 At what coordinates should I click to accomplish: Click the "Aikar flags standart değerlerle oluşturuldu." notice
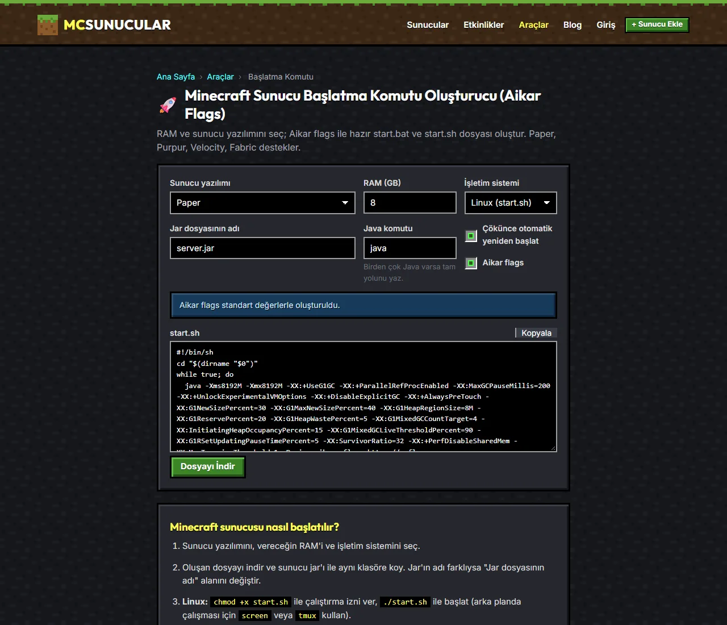point(363,305)
